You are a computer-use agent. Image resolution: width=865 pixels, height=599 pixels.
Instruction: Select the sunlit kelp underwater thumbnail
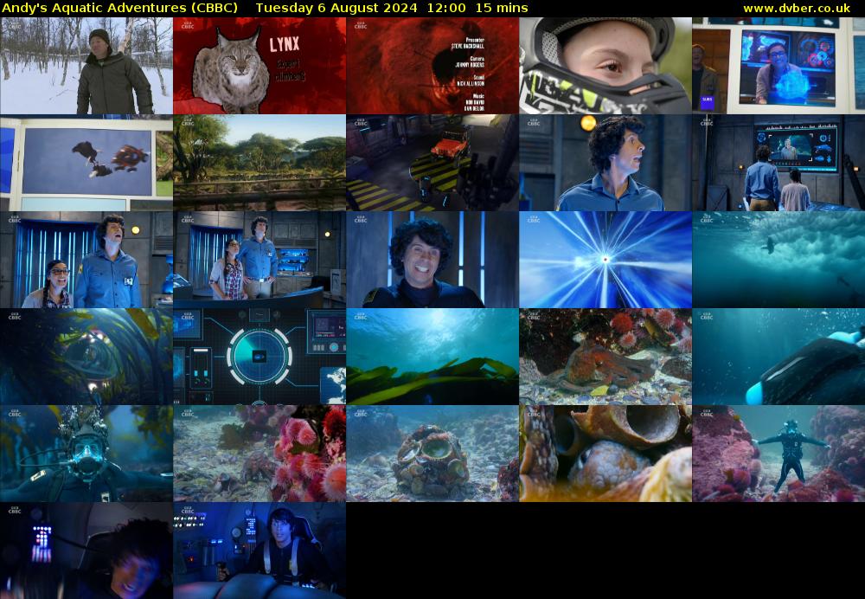[432, 357]
